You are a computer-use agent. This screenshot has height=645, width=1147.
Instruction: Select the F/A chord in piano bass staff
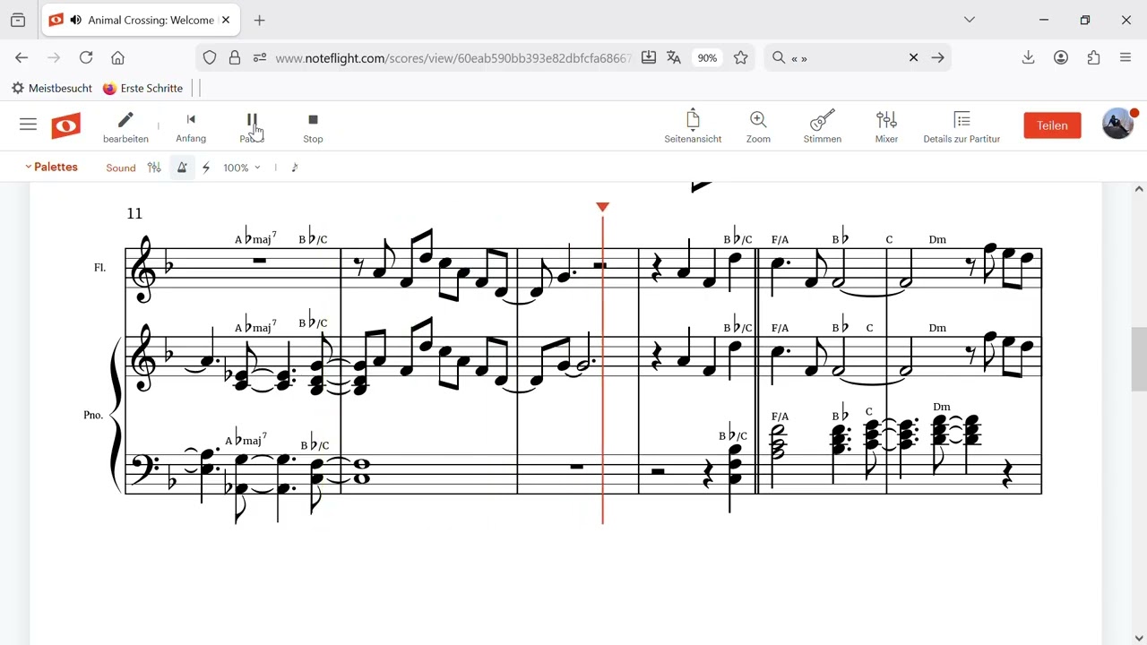[780, 417]
